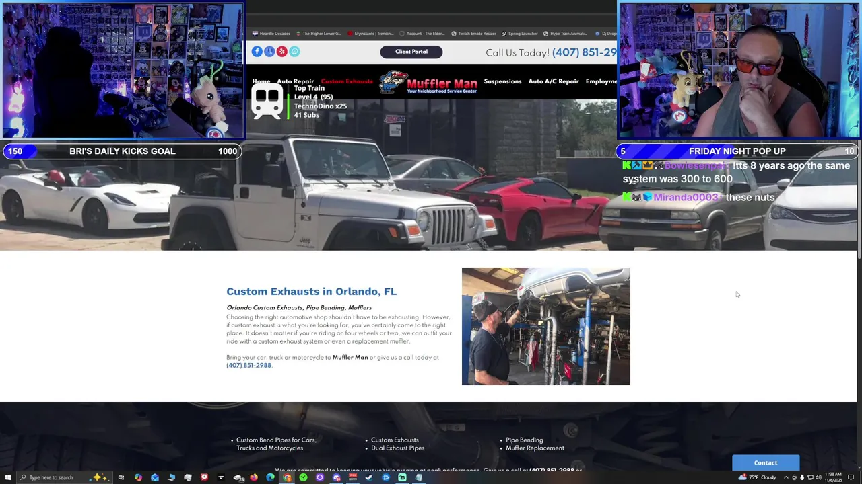Open the red record app in taskbar
862x484 pixels.
point(204,477)
